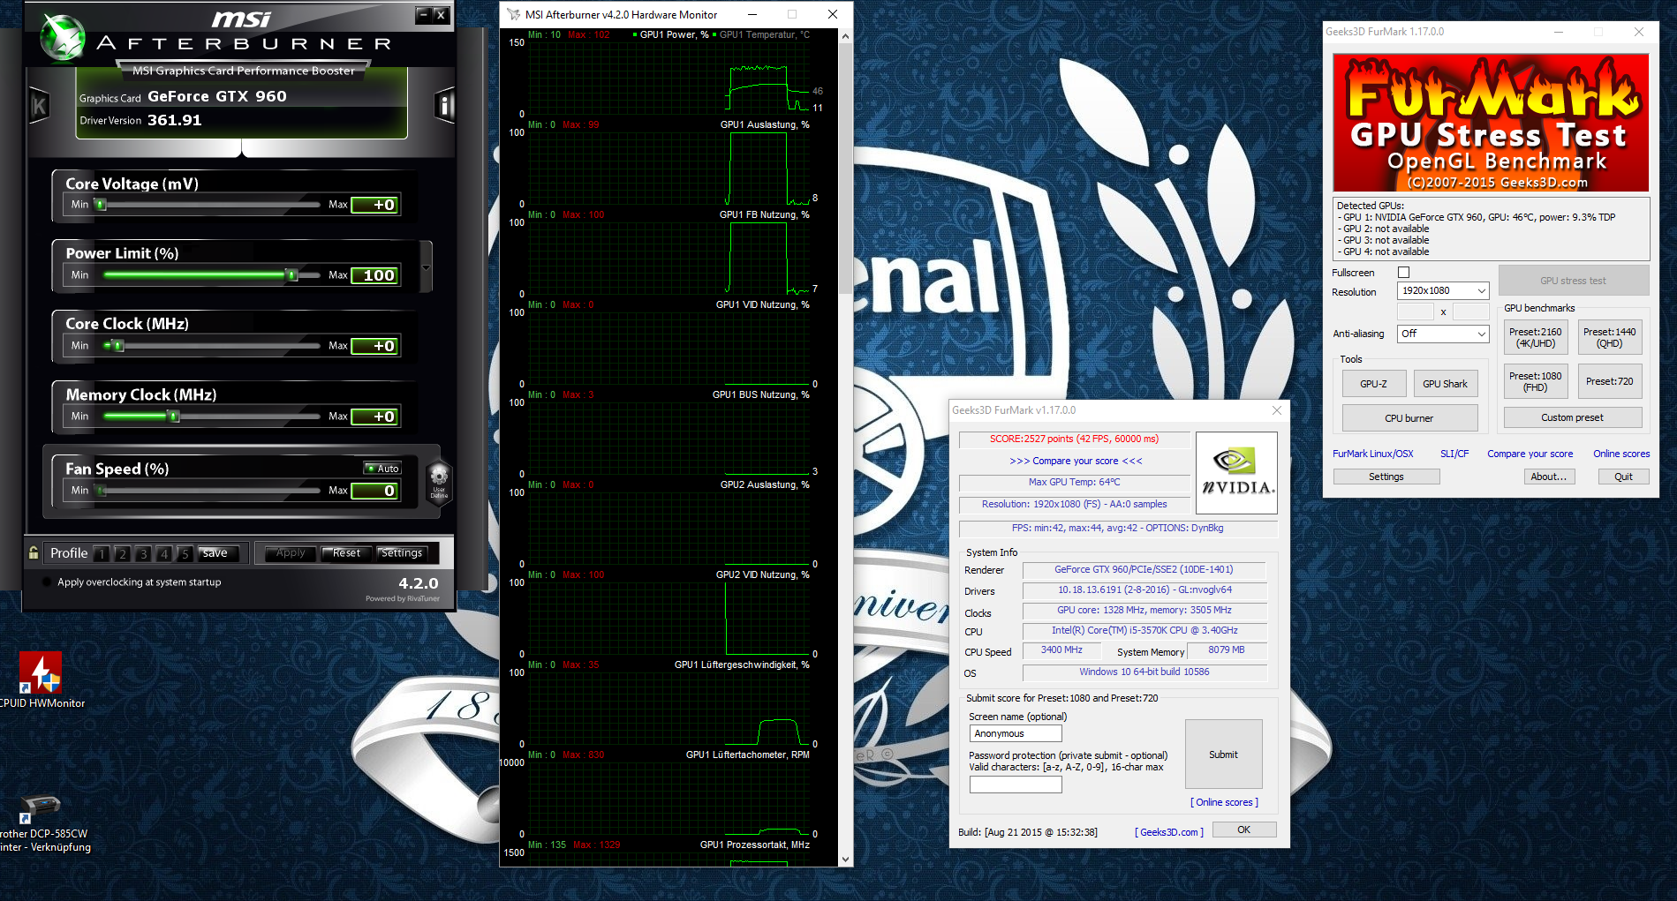Click the fan User Define gear icon

point(439,481)
